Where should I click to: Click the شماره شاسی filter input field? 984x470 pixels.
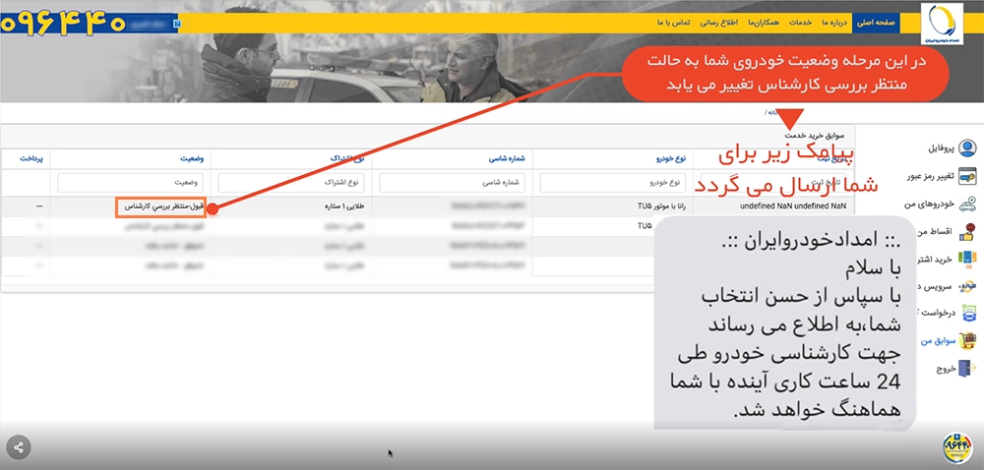tap(452, 183)
